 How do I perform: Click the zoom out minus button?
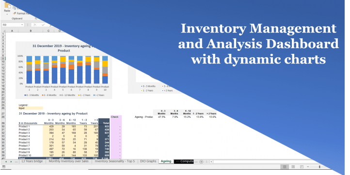coord(308,167)
